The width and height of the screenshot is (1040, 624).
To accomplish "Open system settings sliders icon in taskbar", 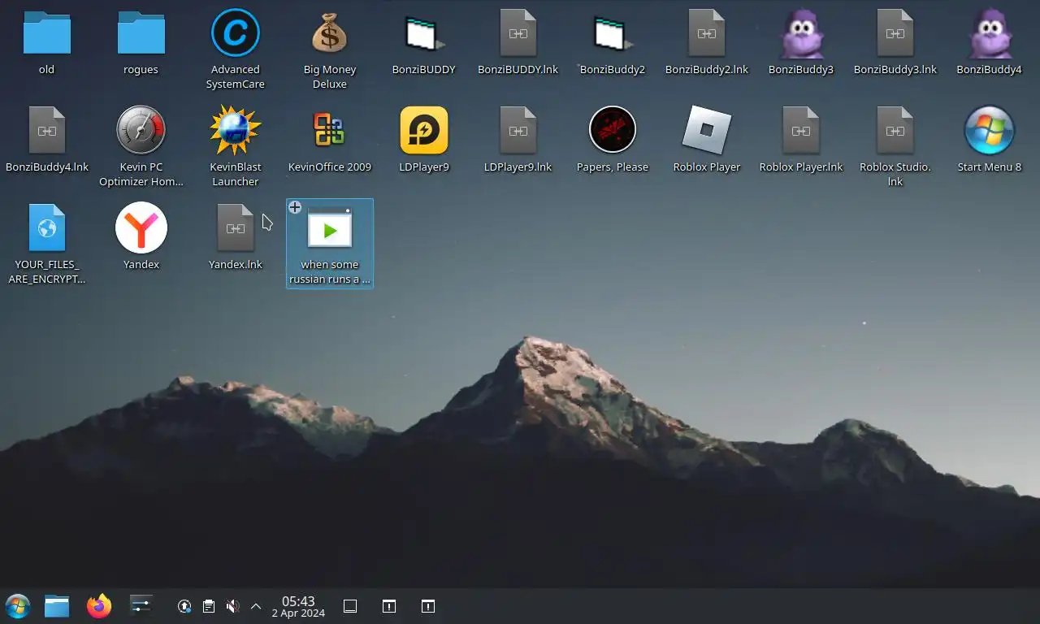I will (x=141, y=606).
